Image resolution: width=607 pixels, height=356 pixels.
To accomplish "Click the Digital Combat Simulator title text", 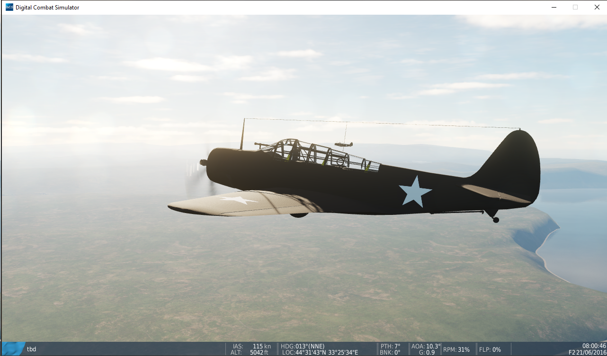I will tap(47, 7).
